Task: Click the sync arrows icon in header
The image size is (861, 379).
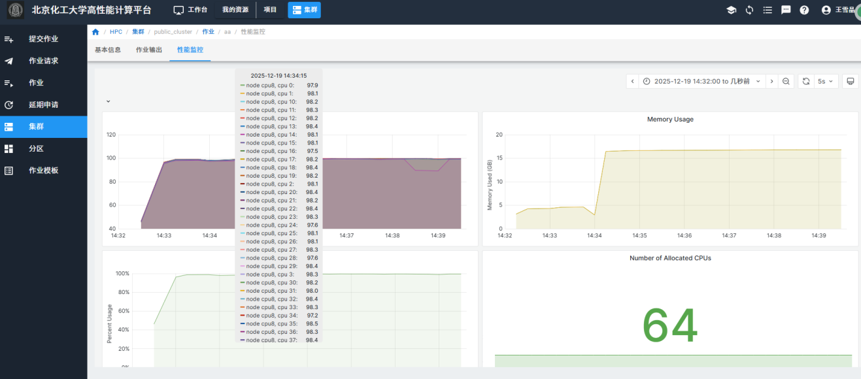Action: tap(749, 10)
